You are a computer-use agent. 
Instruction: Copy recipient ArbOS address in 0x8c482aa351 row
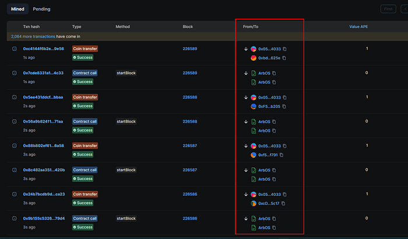tap(274, 179)
